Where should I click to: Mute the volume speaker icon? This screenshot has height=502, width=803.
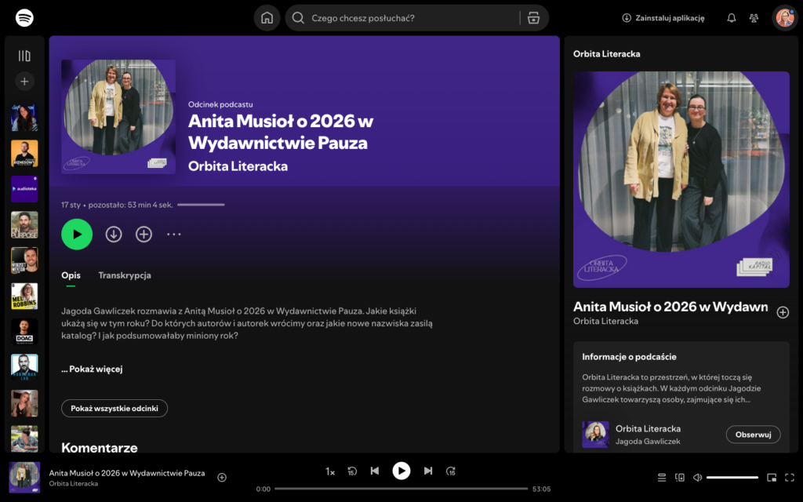point(698,477)
